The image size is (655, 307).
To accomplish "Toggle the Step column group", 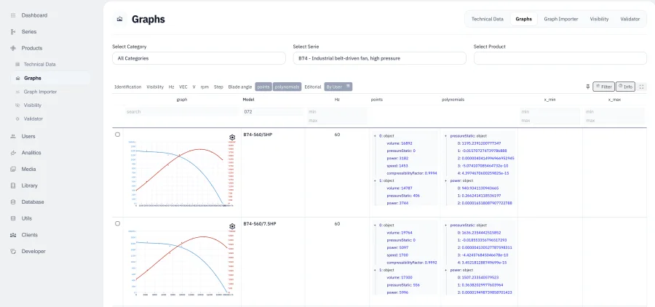I will [218, 87].
